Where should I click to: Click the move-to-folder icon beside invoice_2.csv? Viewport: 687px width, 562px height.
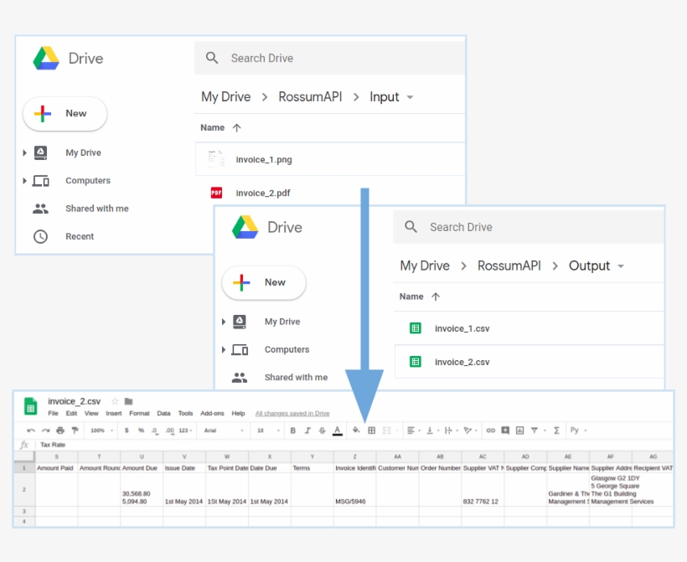[128, 401]
